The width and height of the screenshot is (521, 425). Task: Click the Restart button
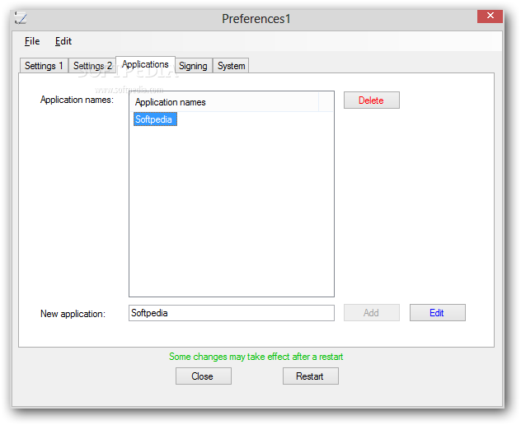click(311, 376)
